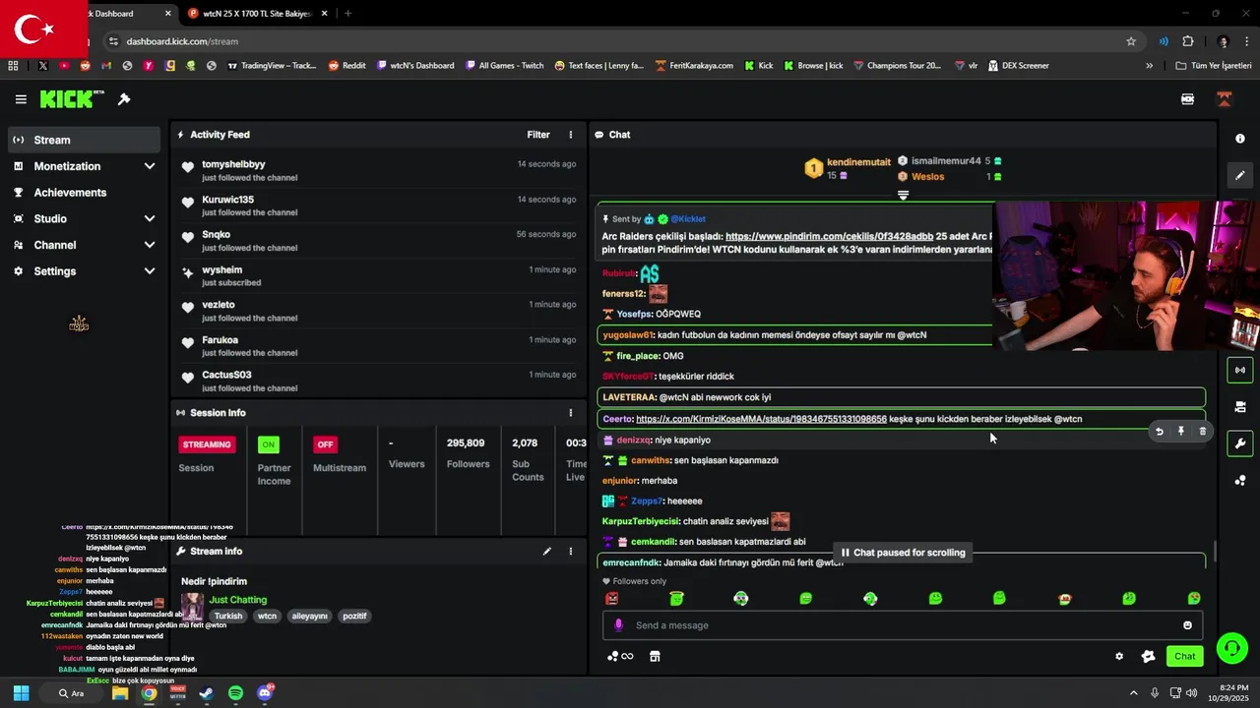The height and width of the screenshot is (708, 1260).
Task: Click the 295,809 Followers stat
Action: [466, 453]
